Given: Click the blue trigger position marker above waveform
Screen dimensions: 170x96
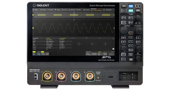Looking at the screenshot, I should [x=74, y=20].
